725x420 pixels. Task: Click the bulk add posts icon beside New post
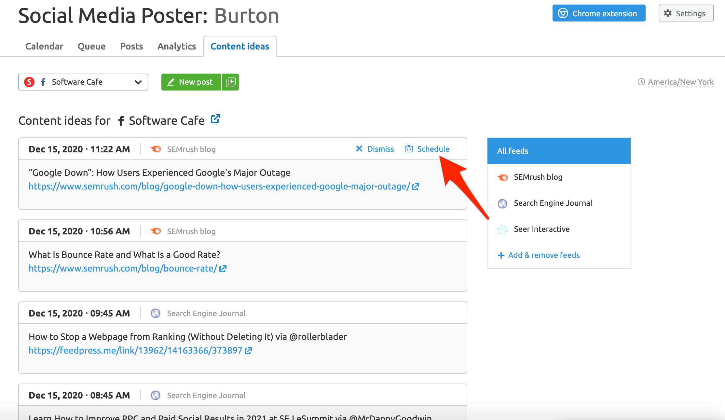[230, 82]
